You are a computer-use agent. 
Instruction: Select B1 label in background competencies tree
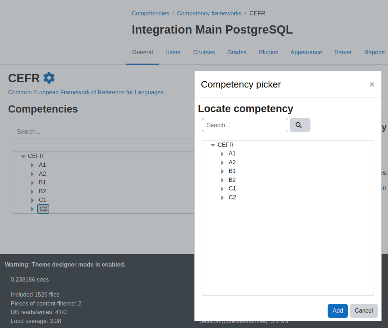coord(42,183)
